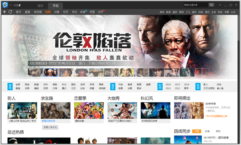241x145 pixels.
Task: Filter region by 内地
Action: pos(120,85)
